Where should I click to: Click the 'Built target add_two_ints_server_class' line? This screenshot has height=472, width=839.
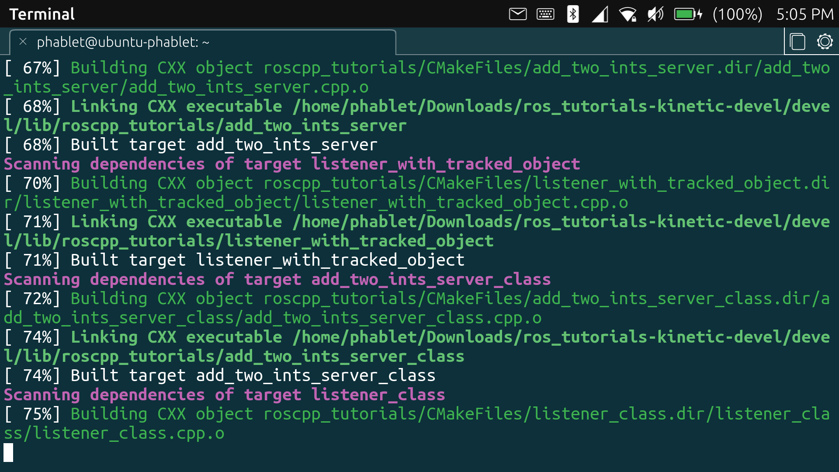pos(220,375)
